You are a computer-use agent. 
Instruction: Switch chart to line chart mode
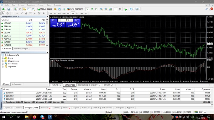coord(97,9)
